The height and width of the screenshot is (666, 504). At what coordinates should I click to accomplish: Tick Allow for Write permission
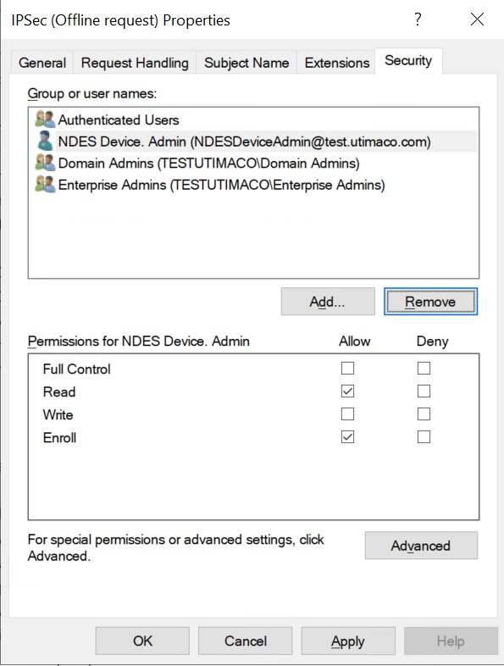click(x=347, y=413)
